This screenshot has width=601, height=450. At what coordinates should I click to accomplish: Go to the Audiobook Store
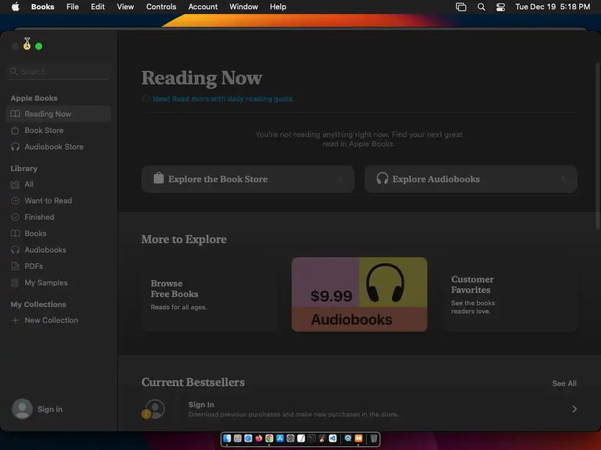[x=58, y=146]
